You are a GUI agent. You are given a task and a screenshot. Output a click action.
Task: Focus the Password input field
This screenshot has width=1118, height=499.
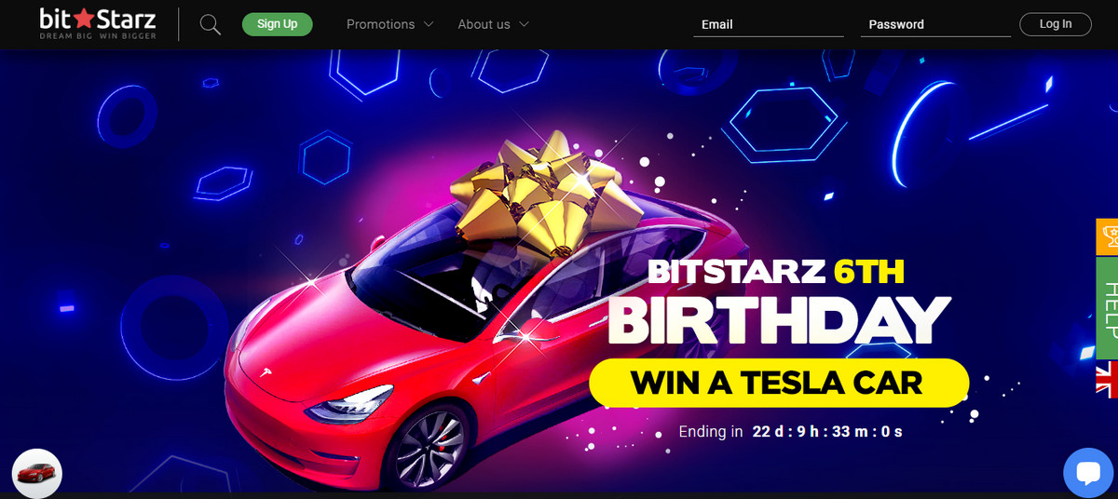click(935, 24)
